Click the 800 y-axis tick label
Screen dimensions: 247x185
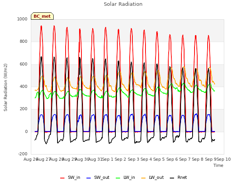click(x=24, y=42)
